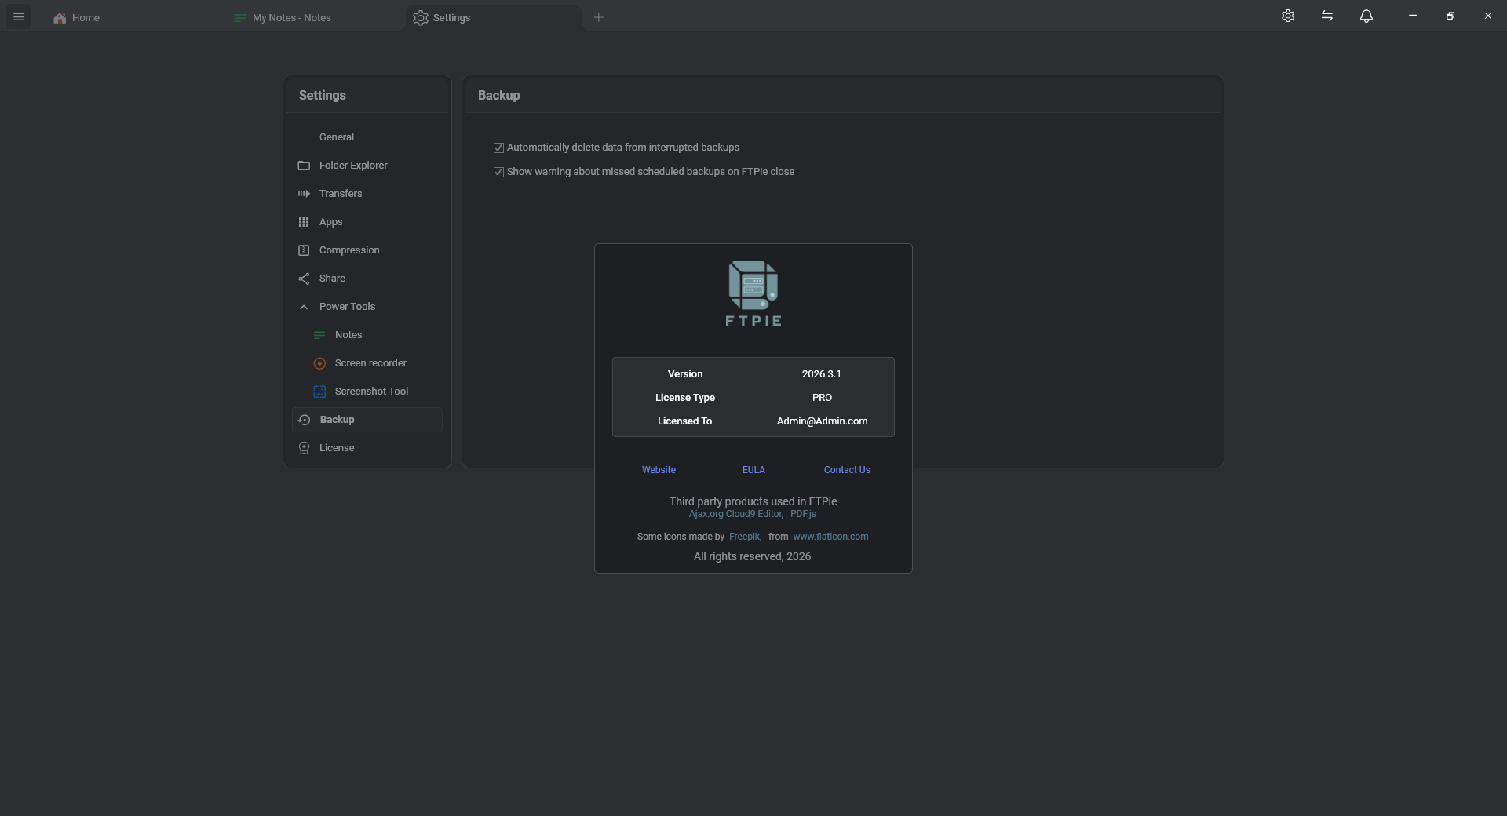Open Screenshot Tool settings
Screen dimensions: 1507x816
[x=367, y=392]
